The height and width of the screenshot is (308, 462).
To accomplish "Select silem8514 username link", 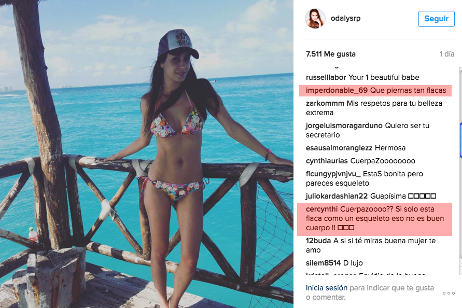I will (x=323, y=263).
